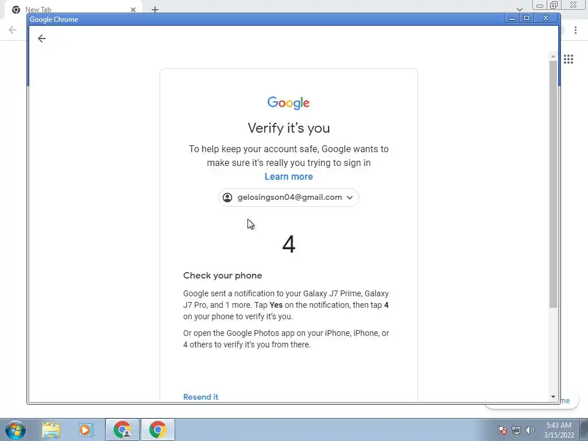Minimize the Google Chrome sign-in window
This screenshot has width=588, height=441.
(512, 18)
